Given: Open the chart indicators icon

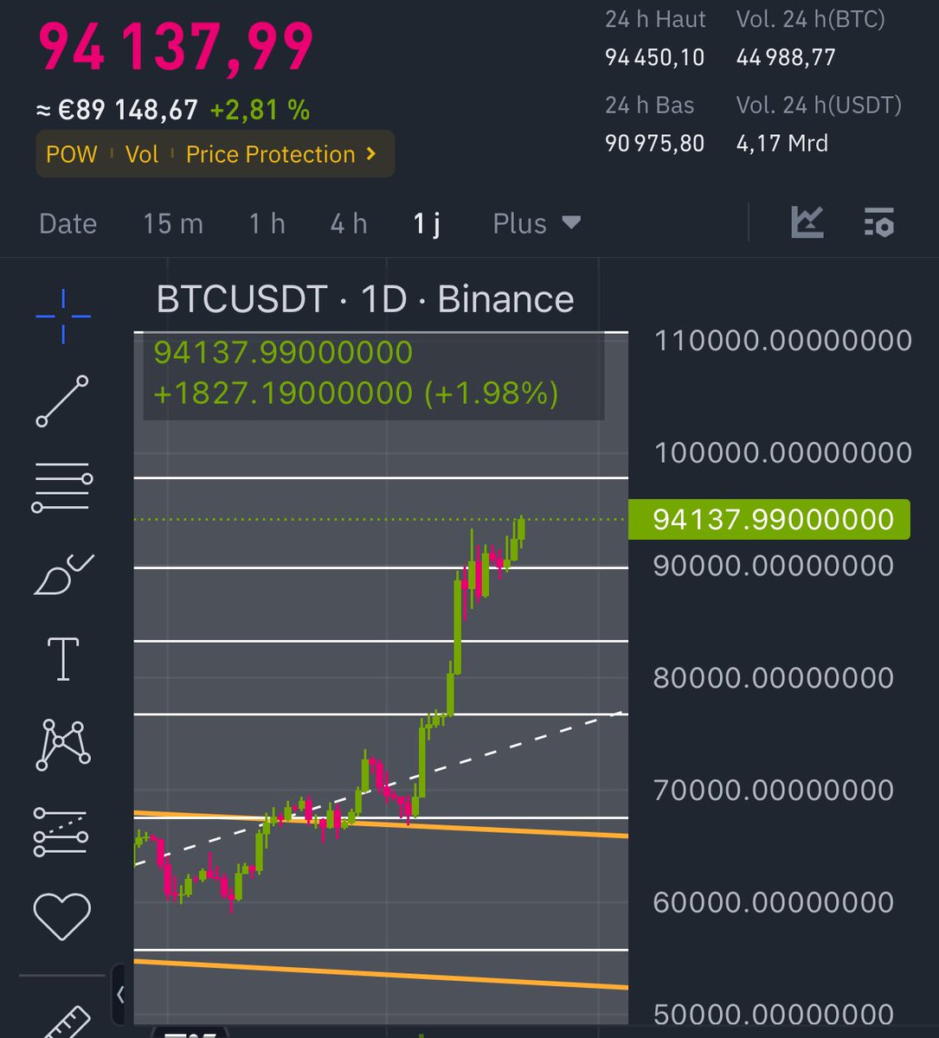Looking at the screenshot, I should pos(807,223).
